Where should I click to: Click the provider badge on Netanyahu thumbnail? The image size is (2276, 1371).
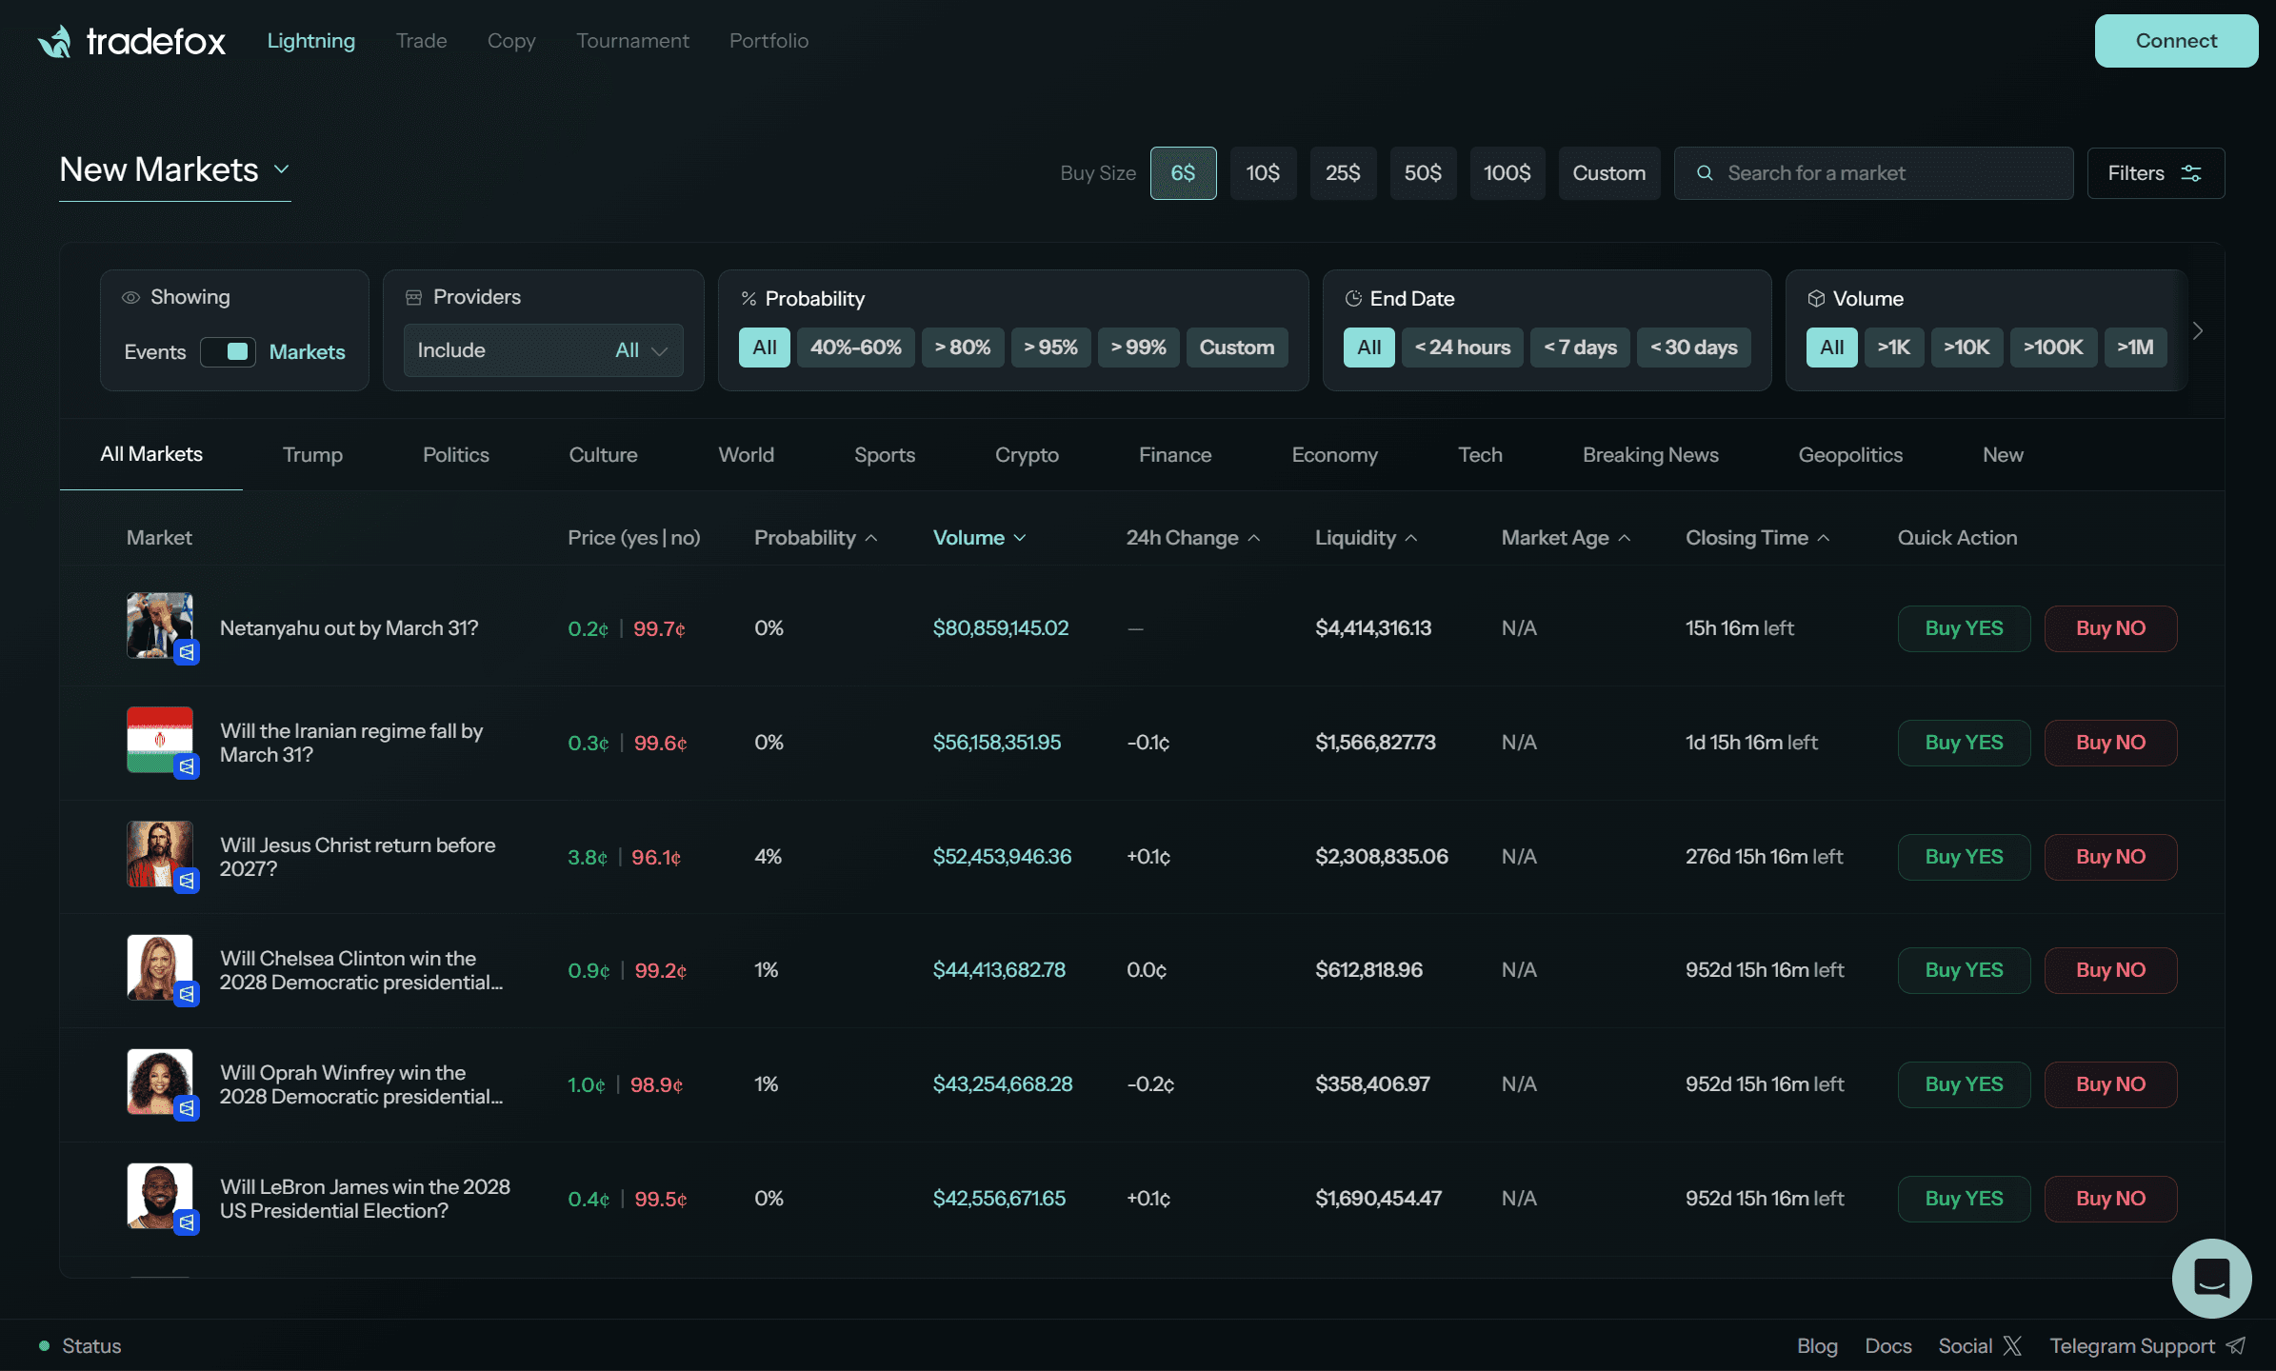pos(187,652)
